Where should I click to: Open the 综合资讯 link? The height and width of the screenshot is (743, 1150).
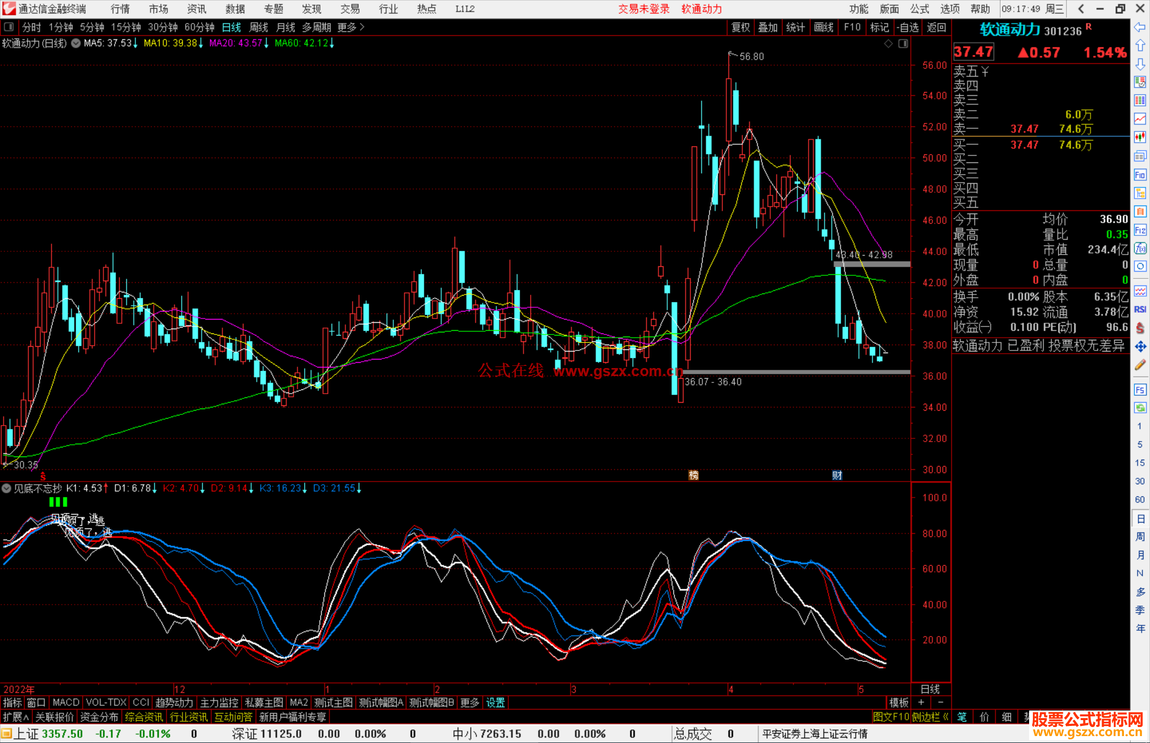pyautogui.click(x=144, y=717)
